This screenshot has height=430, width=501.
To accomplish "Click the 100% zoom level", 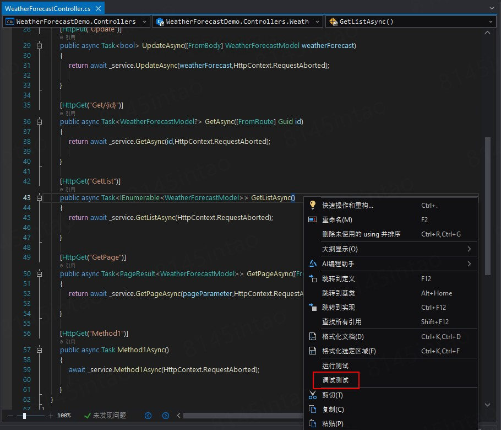I will 64,416.
